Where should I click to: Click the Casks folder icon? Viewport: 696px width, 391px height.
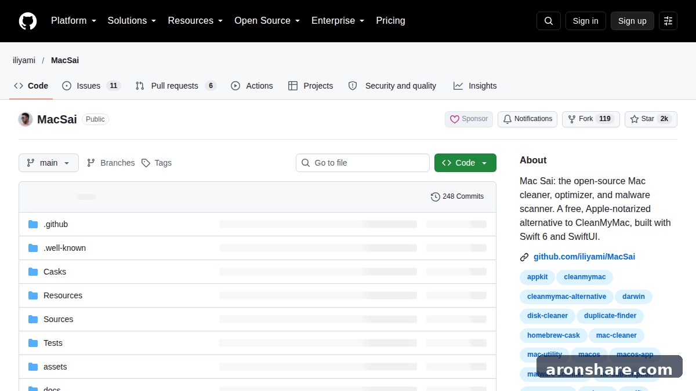coord(33,272)
